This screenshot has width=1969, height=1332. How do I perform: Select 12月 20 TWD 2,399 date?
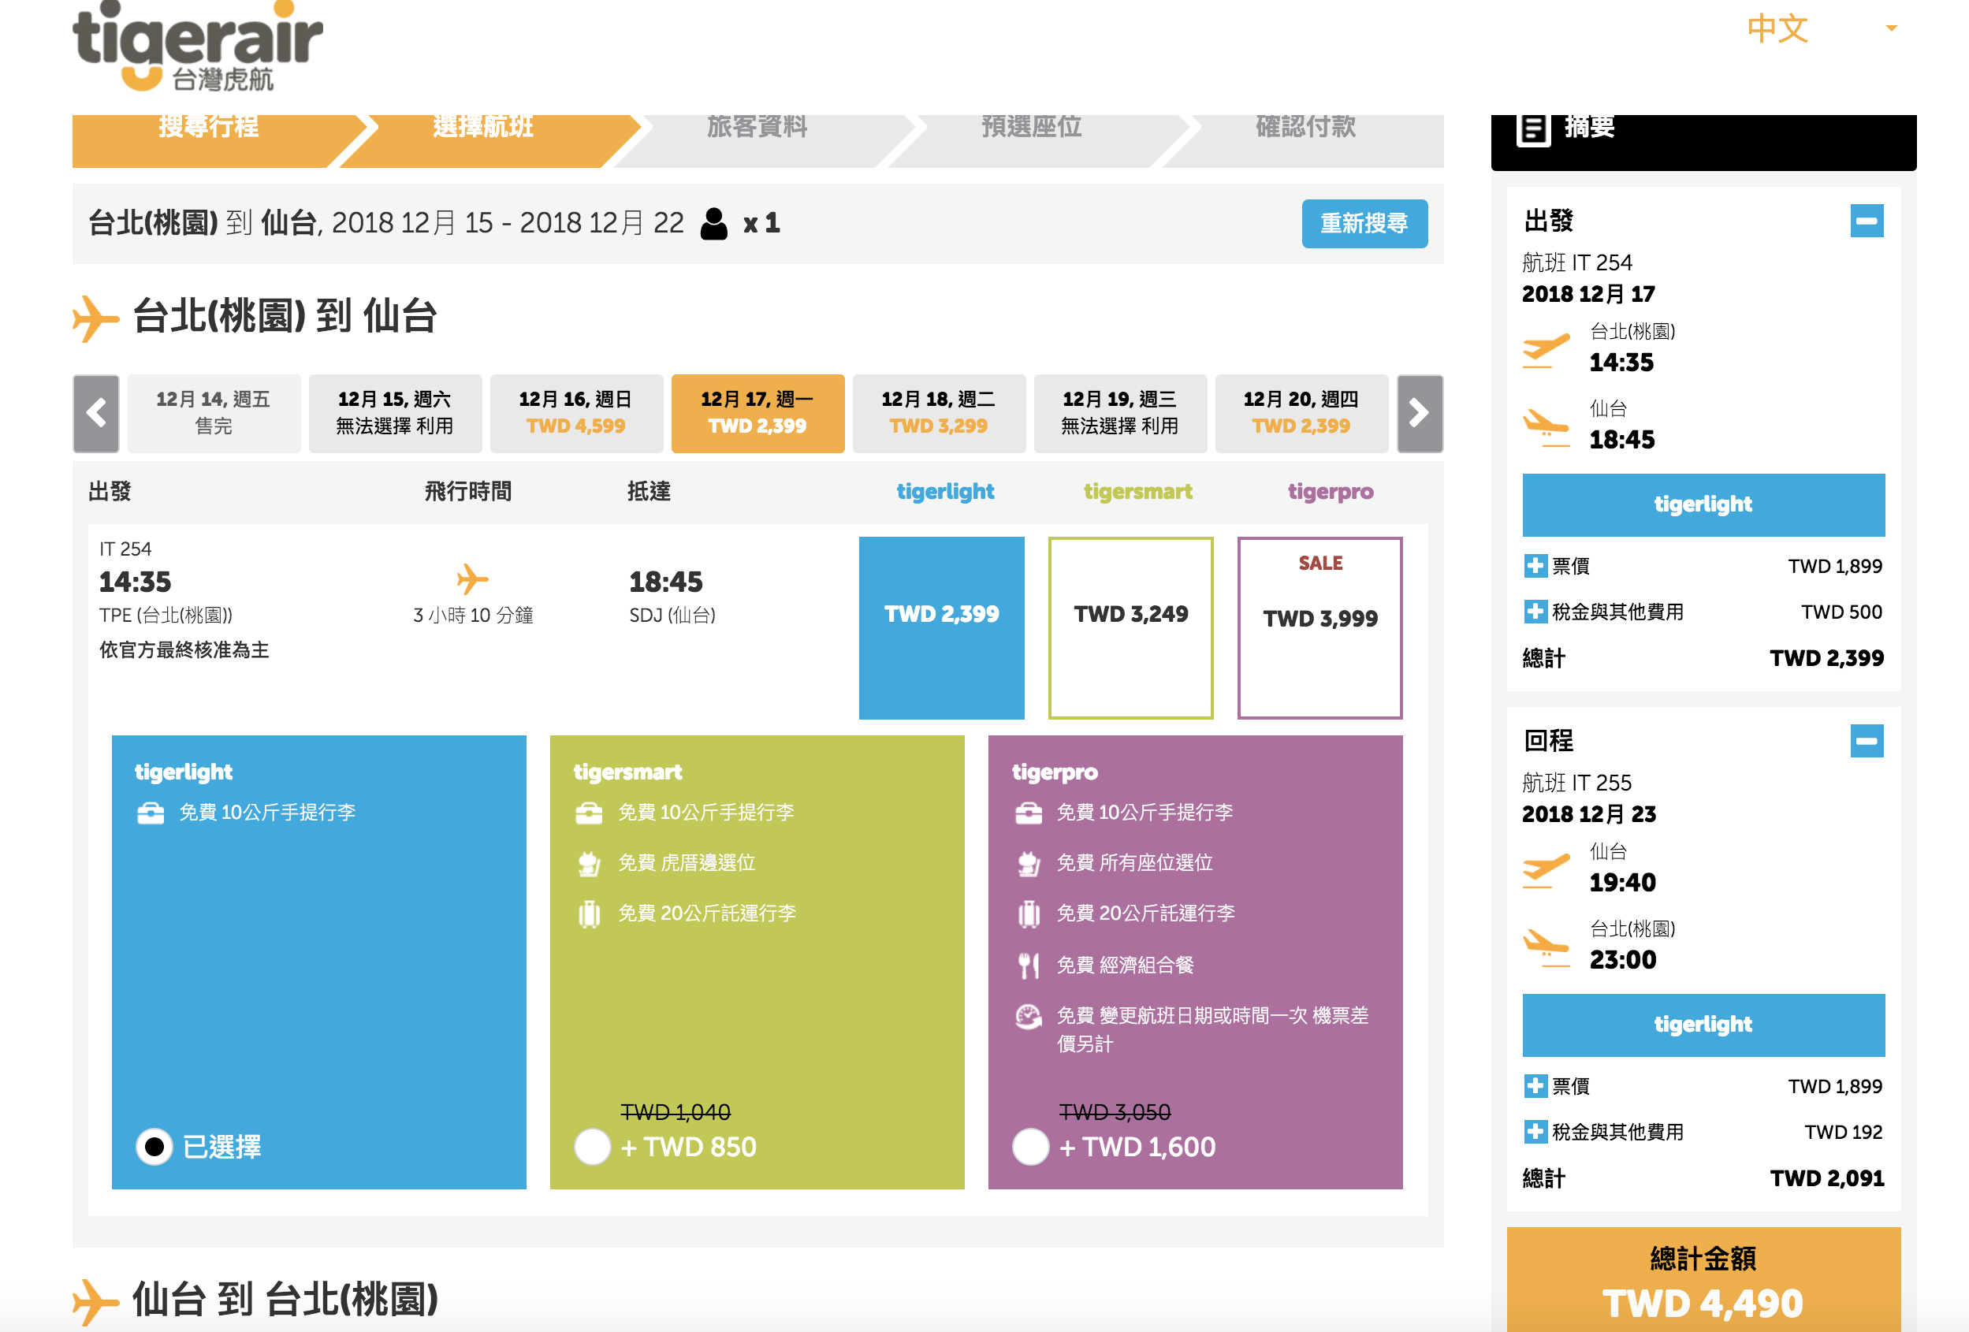tap(1301, 414)
